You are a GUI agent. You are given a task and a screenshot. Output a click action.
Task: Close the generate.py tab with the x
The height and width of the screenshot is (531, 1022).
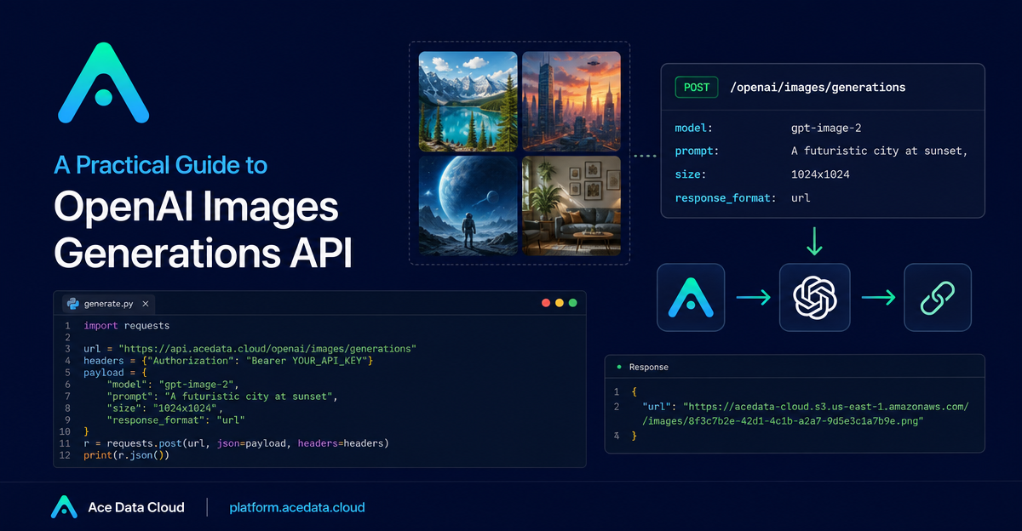(145, 303)
